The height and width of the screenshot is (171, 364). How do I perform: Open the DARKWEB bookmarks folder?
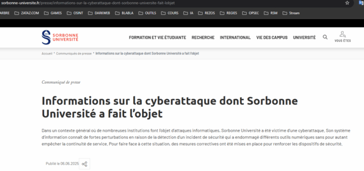(x=99, y=13)
